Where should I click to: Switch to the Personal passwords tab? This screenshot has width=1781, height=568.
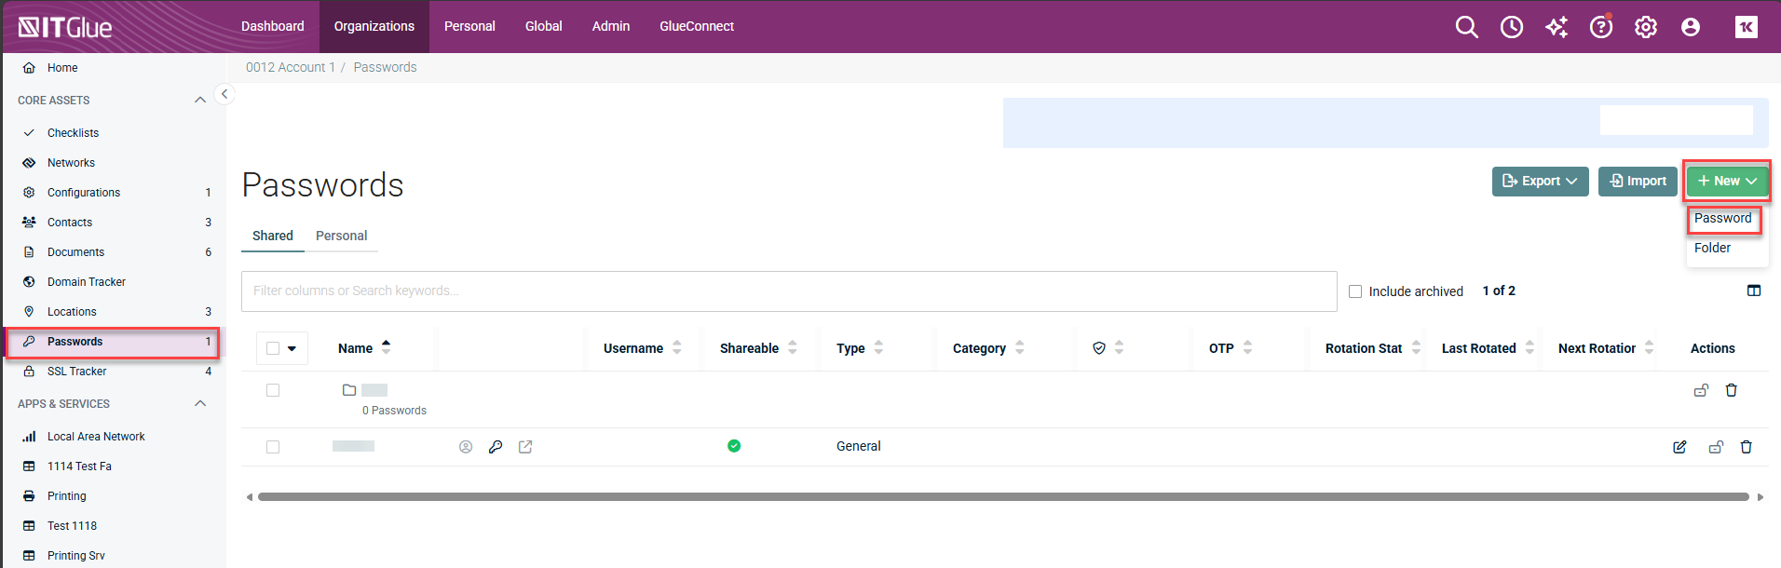[x=341, y=236]
